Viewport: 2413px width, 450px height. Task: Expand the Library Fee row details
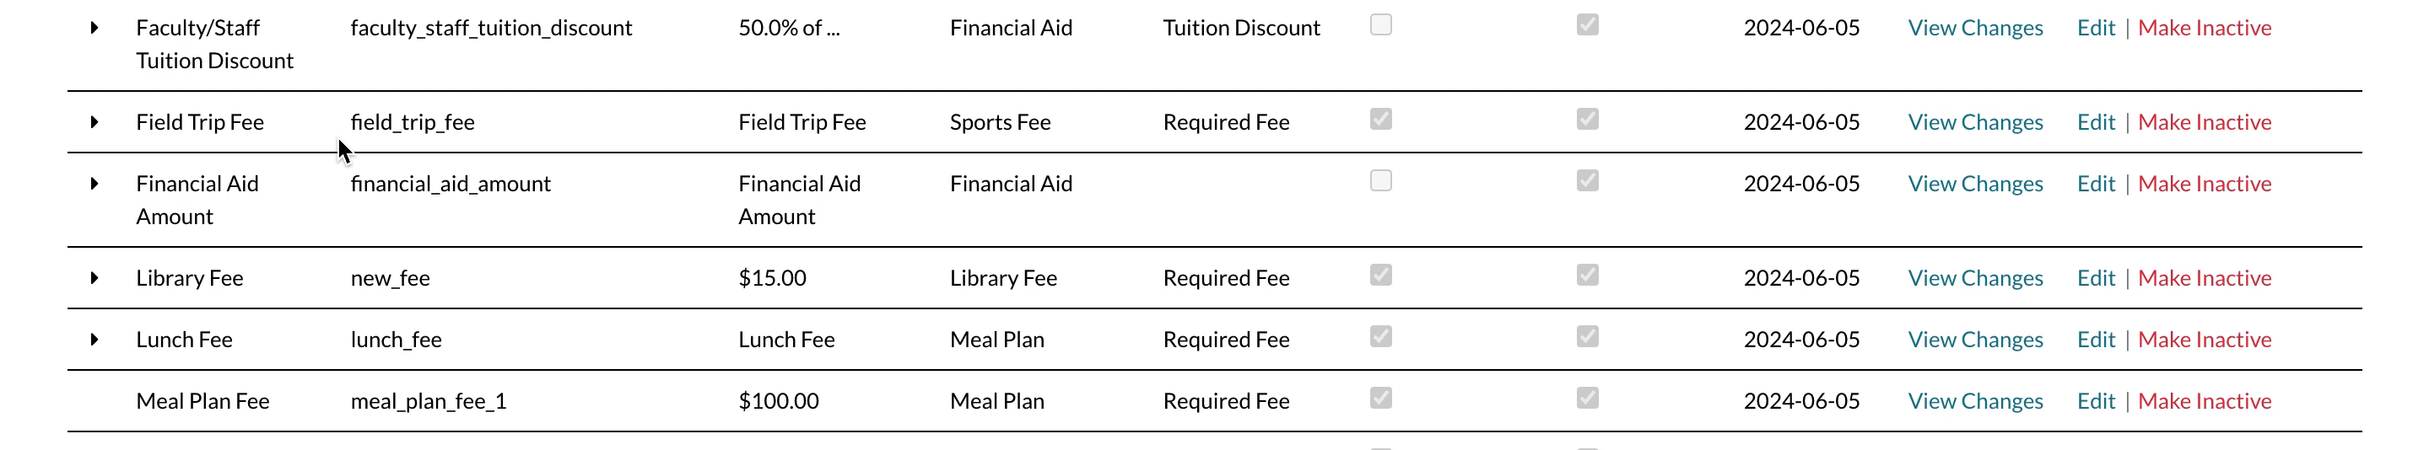[x=94, y=279]
